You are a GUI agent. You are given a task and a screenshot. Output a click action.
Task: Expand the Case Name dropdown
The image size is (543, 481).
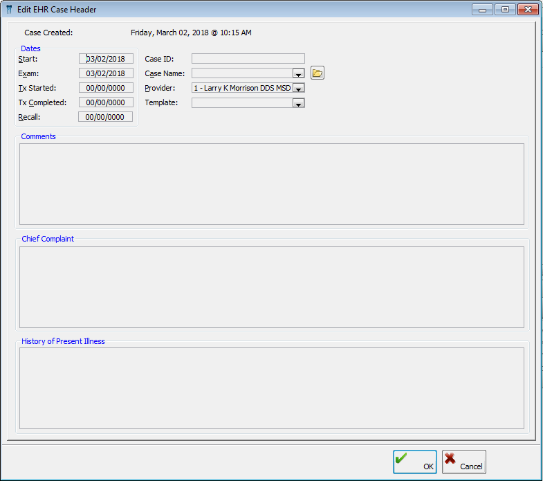[x=298, y=73]
